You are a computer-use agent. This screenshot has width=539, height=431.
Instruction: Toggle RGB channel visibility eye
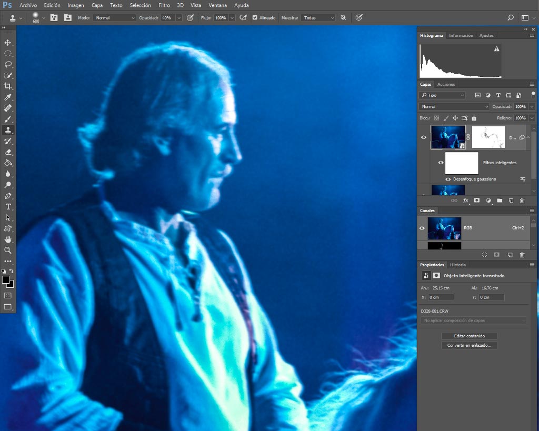coord(422,228)
